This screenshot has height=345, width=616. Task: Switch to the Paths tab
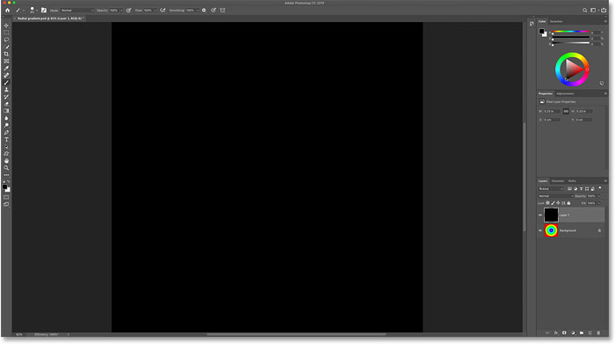[x=572, y=180]
